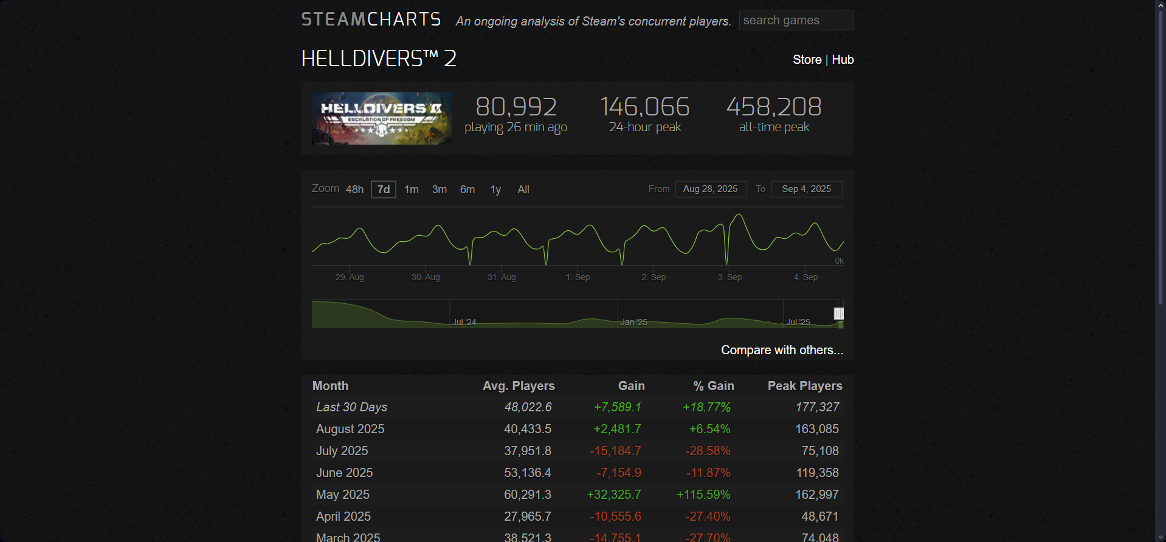This screenshot has width=1166, height=542.
Task: Click the STEAMCHARTS logo
Action: coord(371,19)
